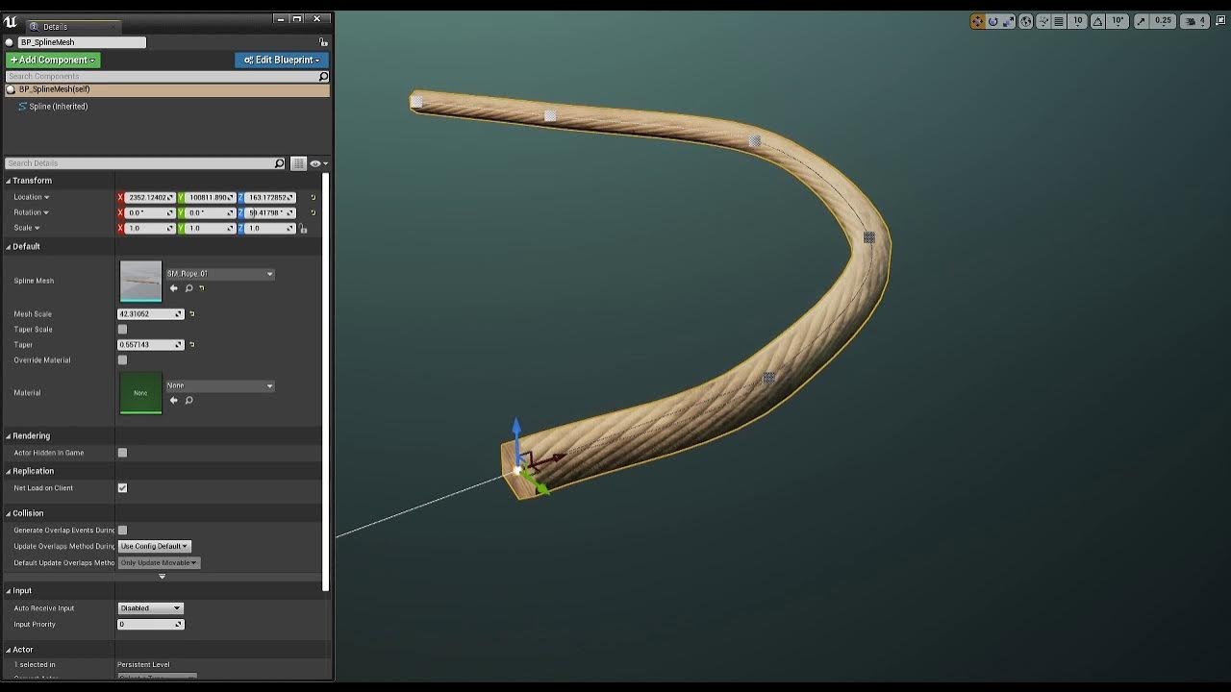Click the search details magnifier icon
The width and height of the screenshot is (1231, 692).
[280, 163]
